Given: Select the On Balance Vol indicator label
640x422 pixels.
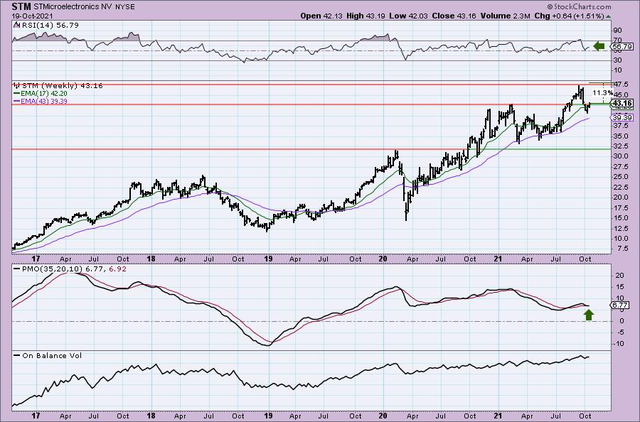Looking at the screenshot, I should [x=52, y=355].
